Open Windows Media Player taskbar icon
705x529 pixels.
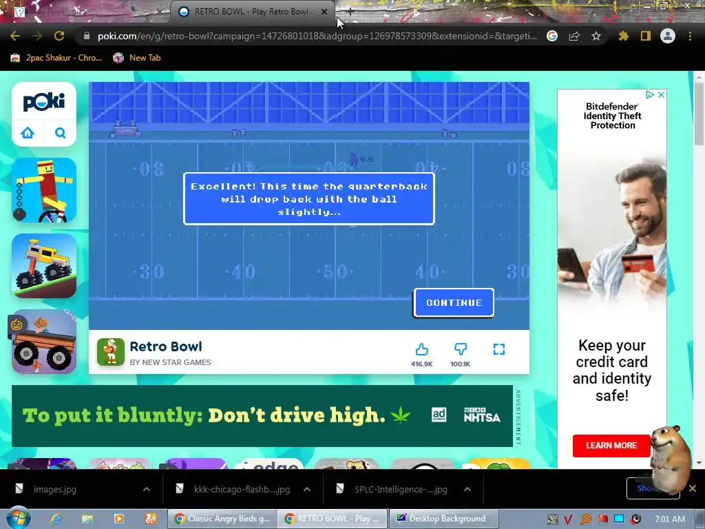(118, 519)
